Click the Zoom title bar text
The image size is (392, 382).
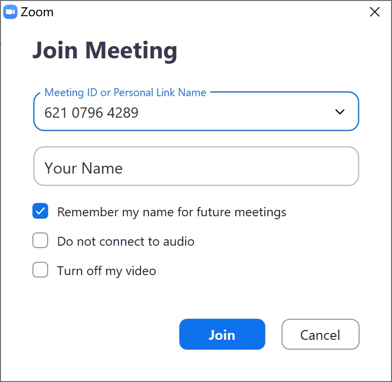[x=37, y=12]
